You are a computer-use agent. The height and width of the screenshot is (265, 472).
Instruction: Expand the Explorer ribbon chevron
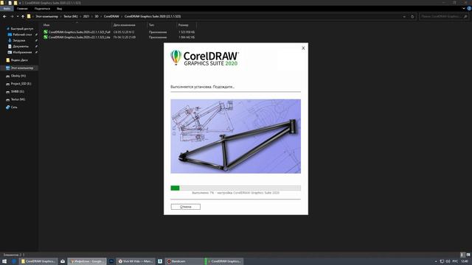(464, 9)
